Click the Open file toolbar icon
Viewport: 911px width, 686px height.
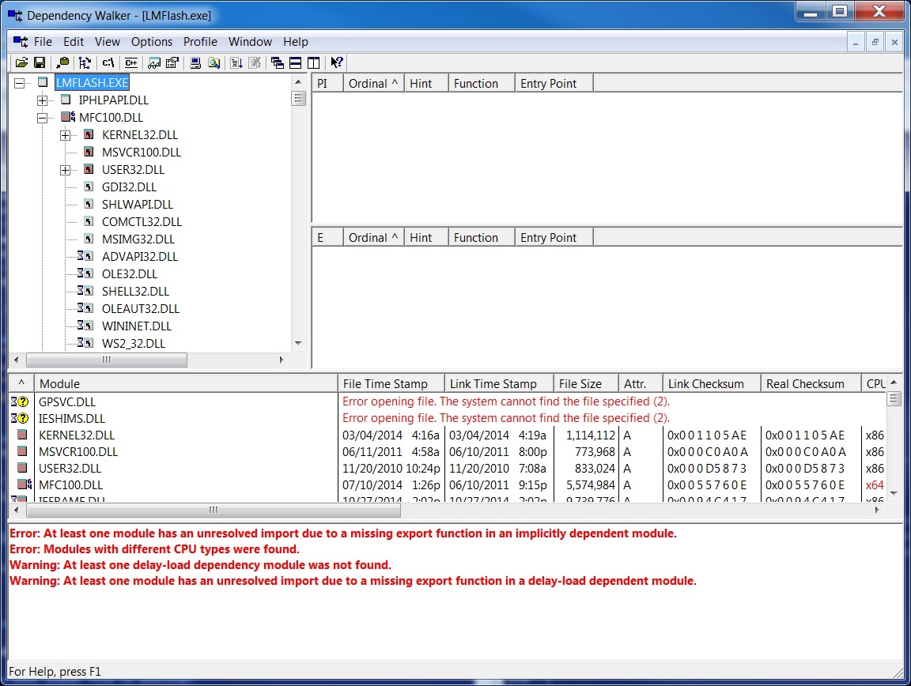pyautogui.click(x=21, y=62)
